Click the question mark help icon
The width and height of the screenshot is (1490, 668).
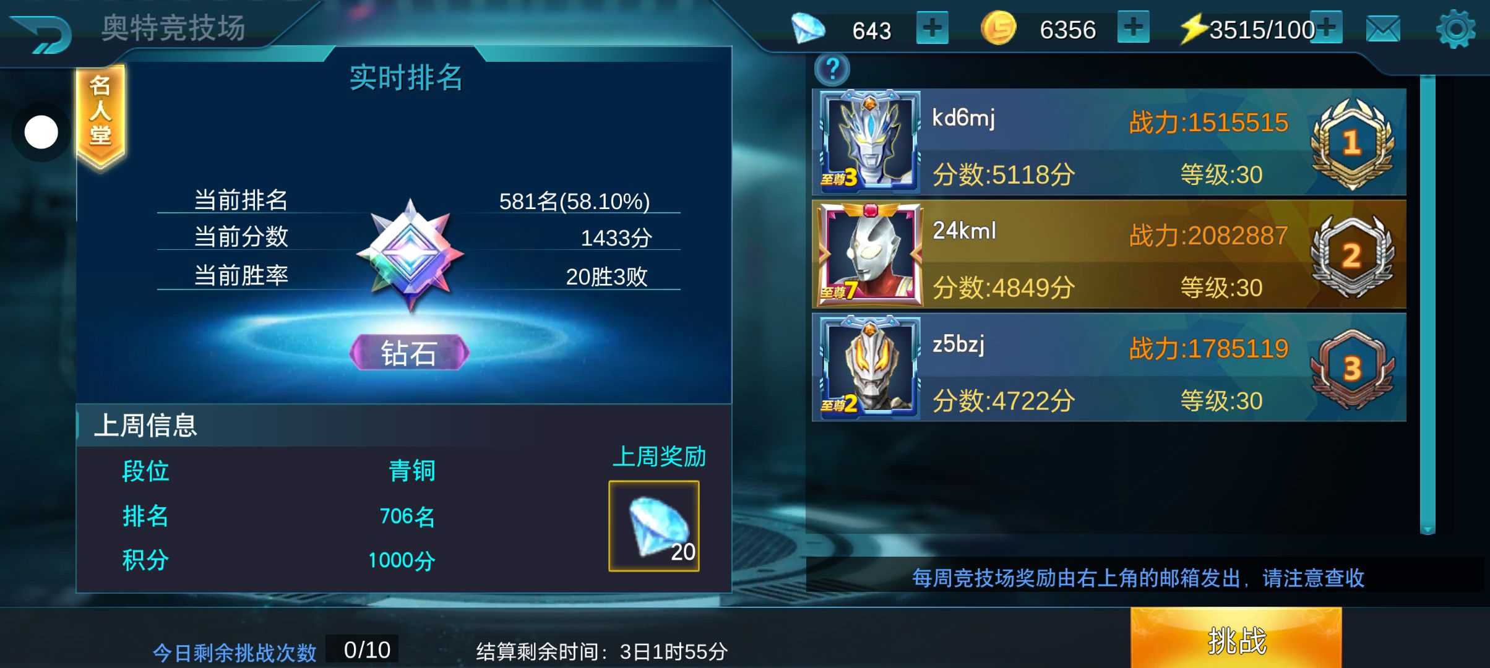pyautogui.click(x=832, y=69)
